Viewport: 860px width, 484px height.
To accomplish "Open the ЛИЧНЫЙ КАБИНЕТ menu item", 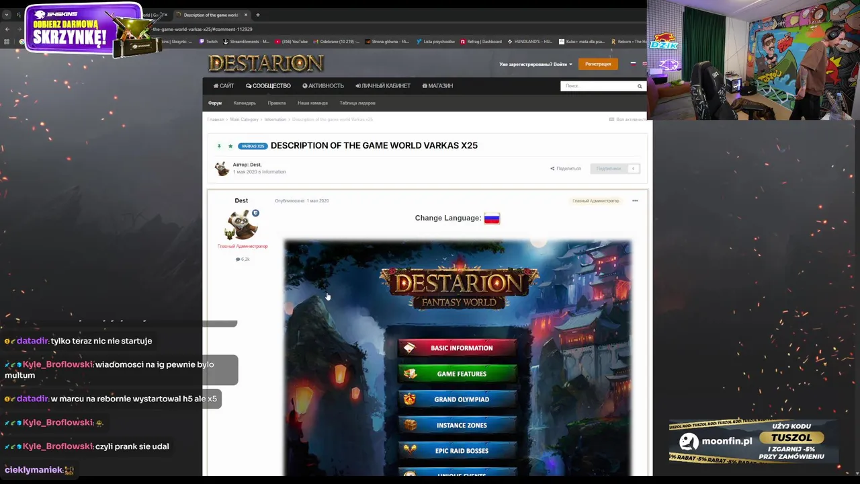I will (383, 86).
